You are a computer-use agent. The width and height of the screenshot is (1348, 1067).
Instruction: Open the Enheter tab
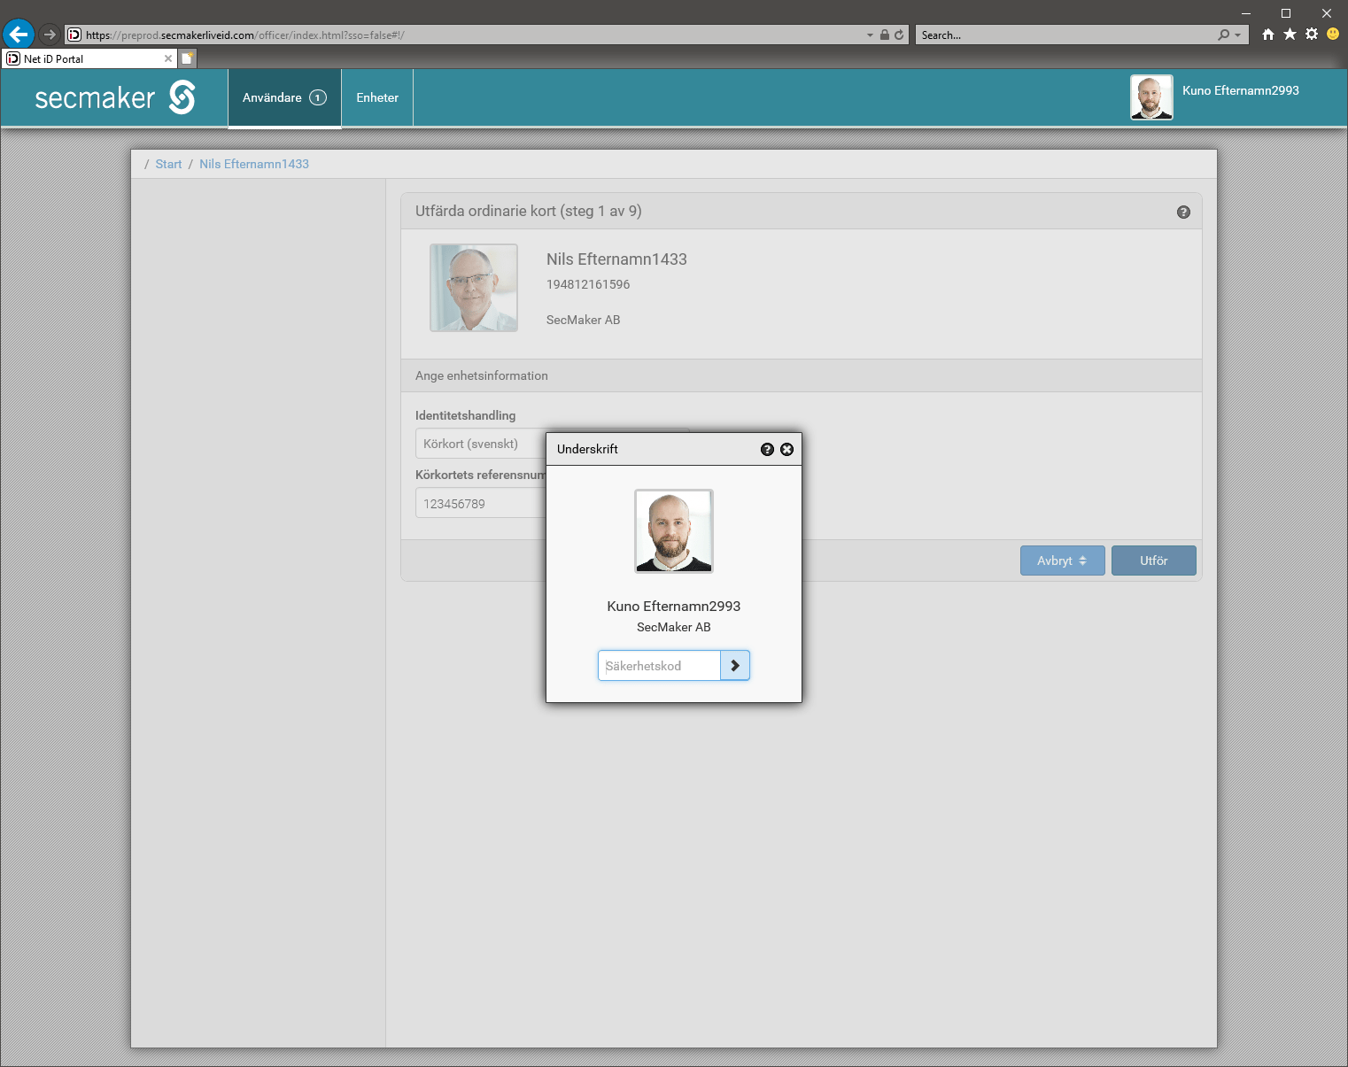[x=377, y=98]
